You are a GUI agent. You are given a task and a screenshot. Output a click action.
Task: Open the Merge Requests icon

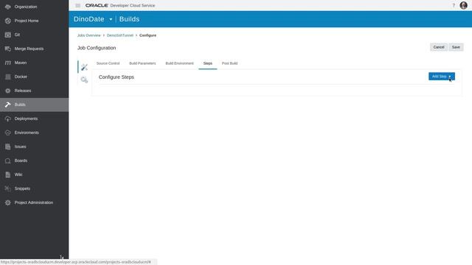coord(8,49)
